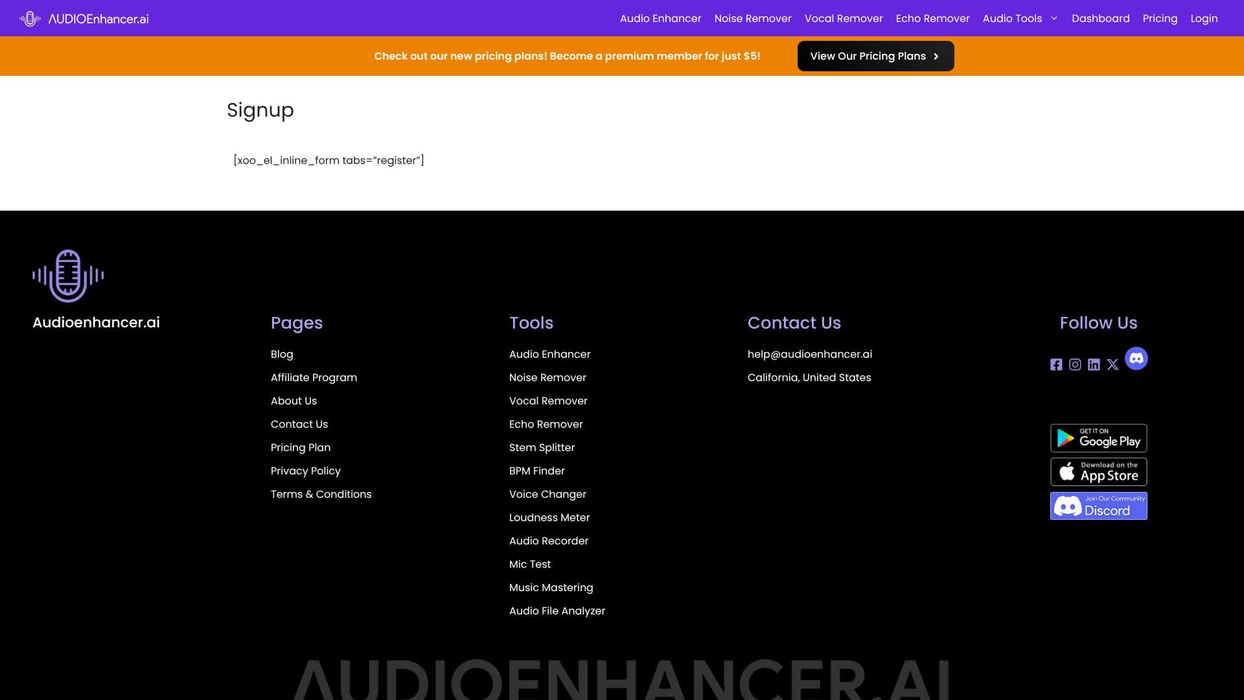Click the Download on the App Store badge
The width and height of the screenshot is (1244, 700).
[1098, 472]
